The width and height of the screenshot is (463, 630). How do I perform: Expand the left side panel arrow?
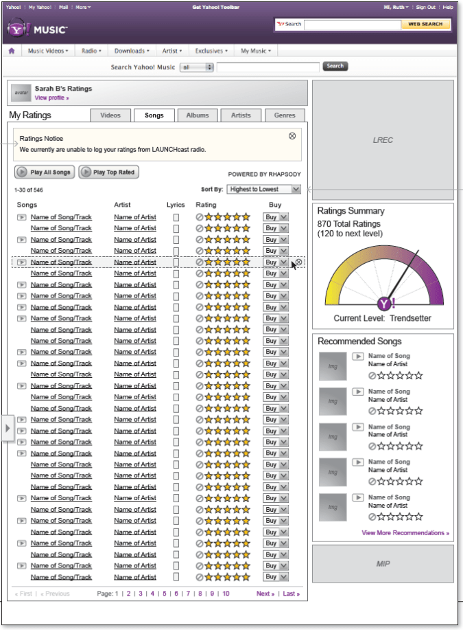tap(7, 428)
